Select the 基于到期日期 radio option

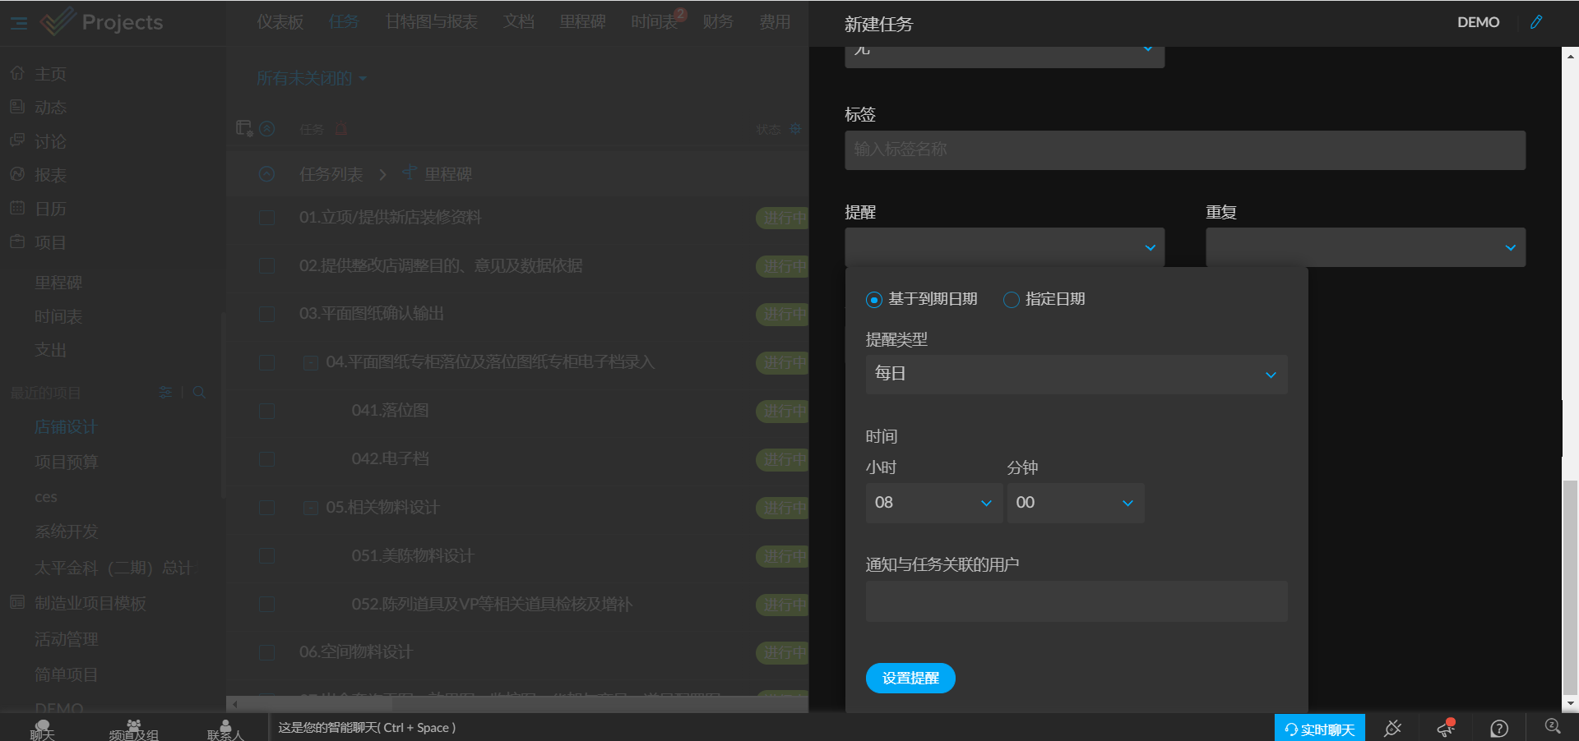pyautogui.click(x=874, y=300)
